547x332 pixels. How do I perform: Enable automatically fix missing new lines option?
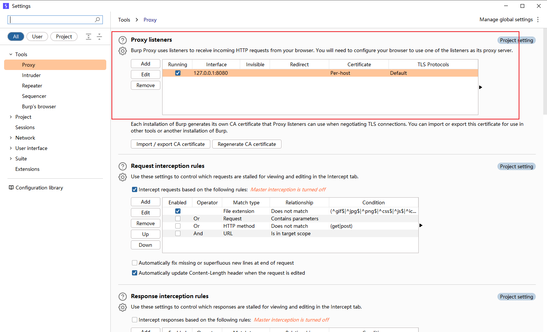point(135,263)
